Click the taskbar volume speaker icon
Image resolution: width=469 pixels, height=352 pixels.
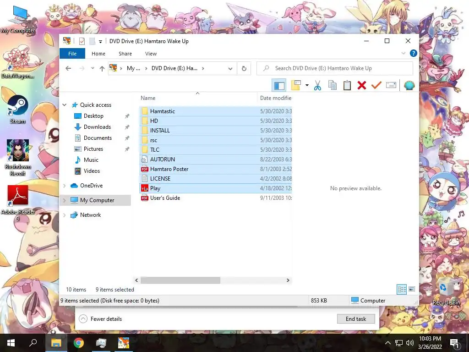tap(410, 343)
